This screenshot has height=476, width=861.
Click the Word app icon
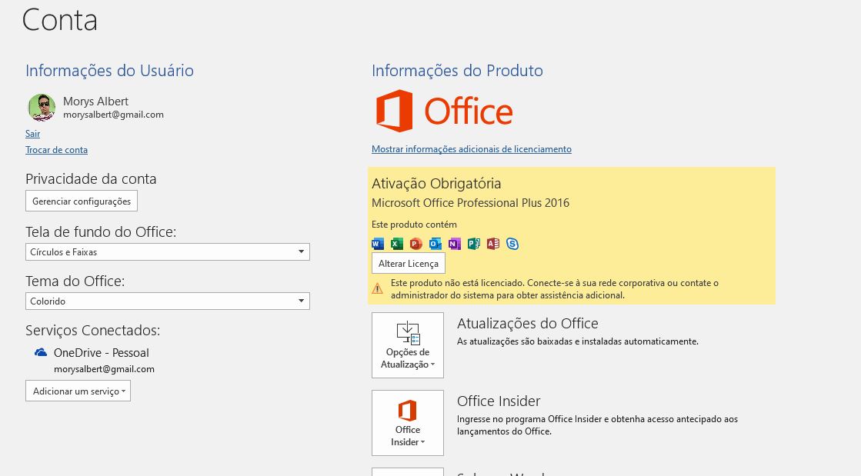pos(378,244)
